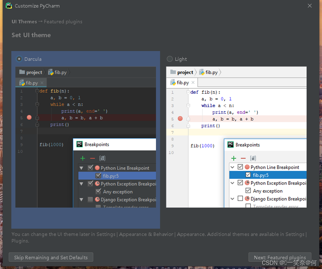Collapse Django Exception Breakpoint chevron in Light preview

click(x=232, y=199)
